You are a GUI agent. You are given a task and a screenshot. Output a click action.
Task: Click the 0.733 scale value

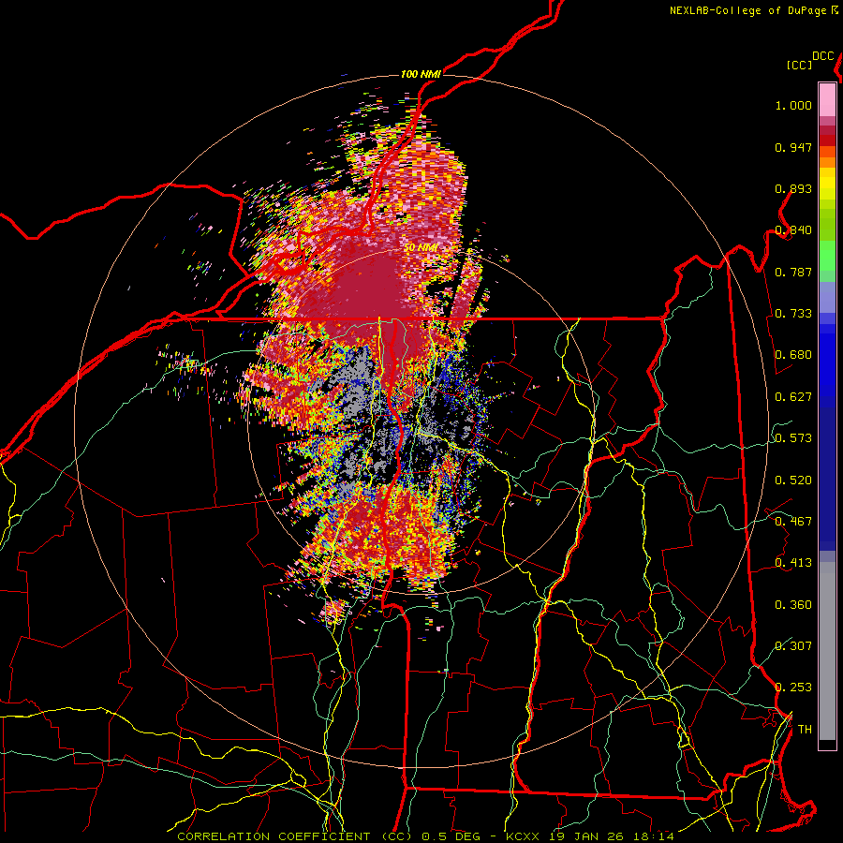click(x=793, y=314)
